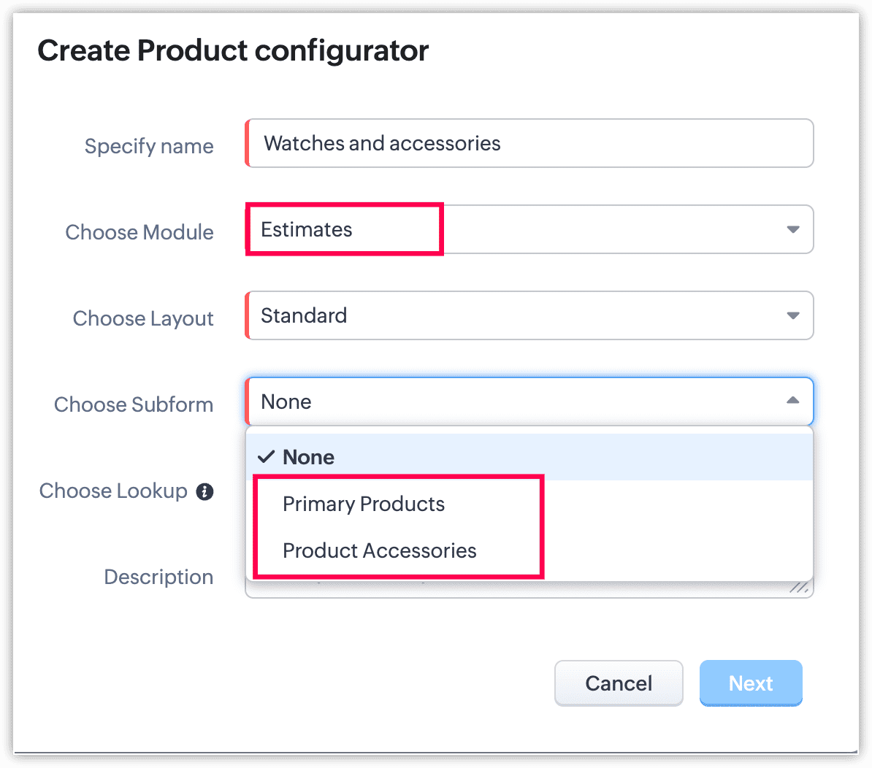Click the Description box resize handle
This screenshot has width=872, height=768.
point(800,587)
